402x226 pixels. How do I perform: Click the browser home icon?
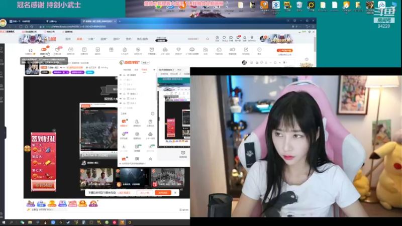(x=26, y=27)
